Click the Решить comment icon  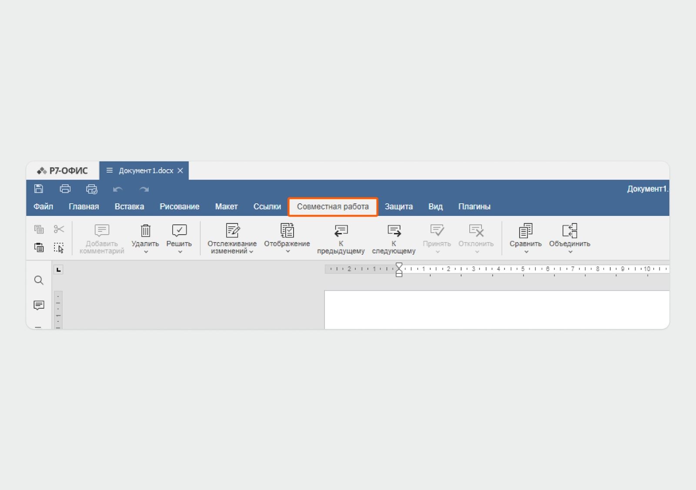(179, 230)
